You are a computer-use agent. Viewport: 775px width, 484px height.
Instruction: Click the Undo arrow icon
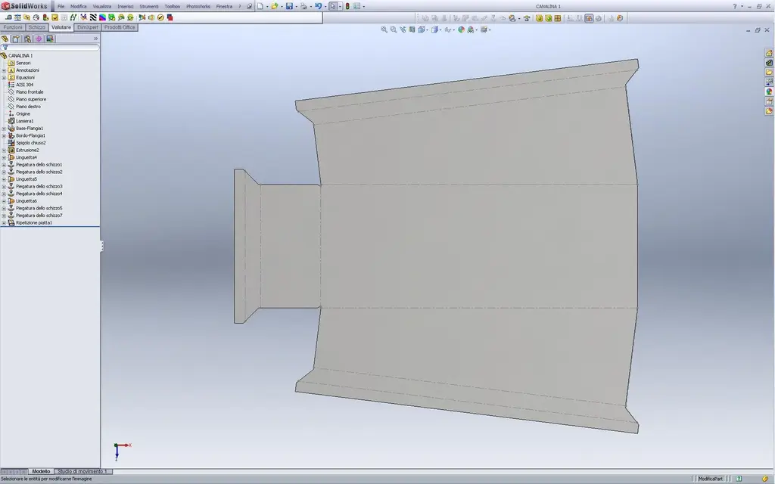point(318,6)
